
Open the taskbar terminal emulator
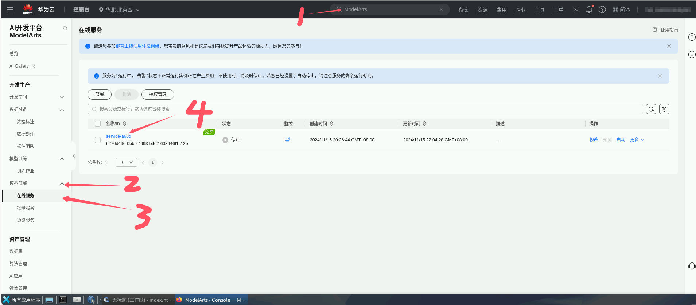click(x=63, y=300)
